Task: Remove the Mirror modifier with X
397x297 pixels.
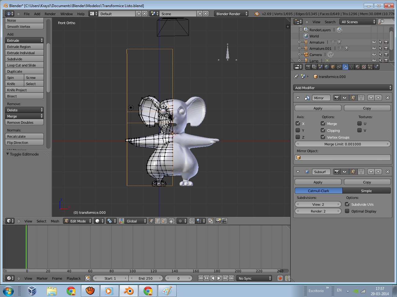Action: pos(387,98)
